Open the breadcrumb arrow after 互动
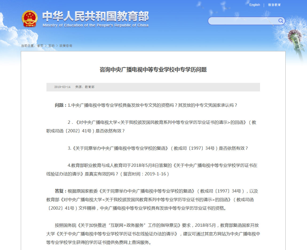Viewport: 307px width, 250px height. pyautogui.click(x=57, y=46)
